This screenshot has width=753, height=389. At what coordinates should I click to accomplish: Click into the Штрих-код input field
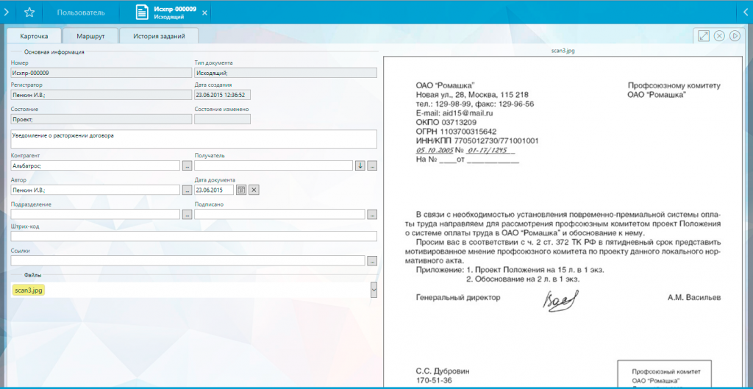click(193, 236)
